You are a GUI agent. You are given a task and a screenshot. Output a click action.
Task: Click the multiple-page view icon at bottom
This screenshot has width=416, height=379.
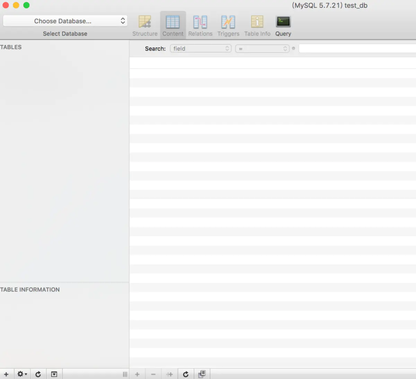pyautogui.click(x=202, y=374)
